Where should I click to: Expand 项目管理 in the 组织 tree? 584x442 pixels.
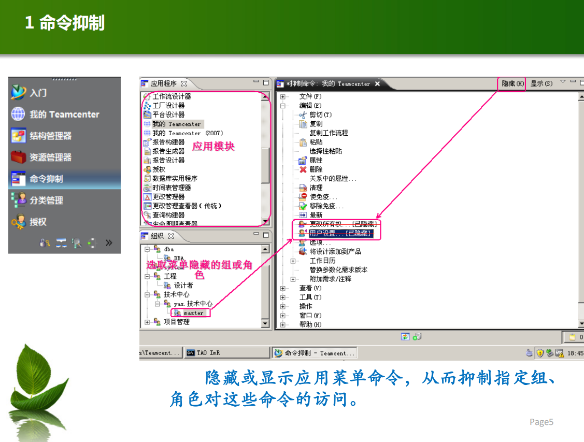(148, 322)
